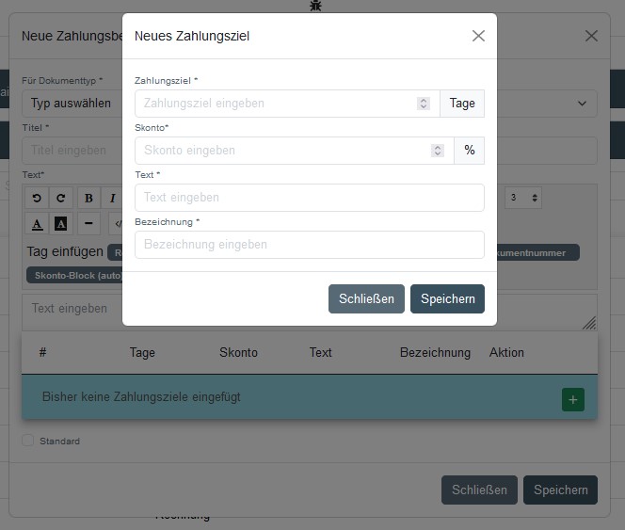The height and width of the screenshot is (530, 625).
Task: Click the Skonto percentage spinner arrows
Action: point(438,151)
